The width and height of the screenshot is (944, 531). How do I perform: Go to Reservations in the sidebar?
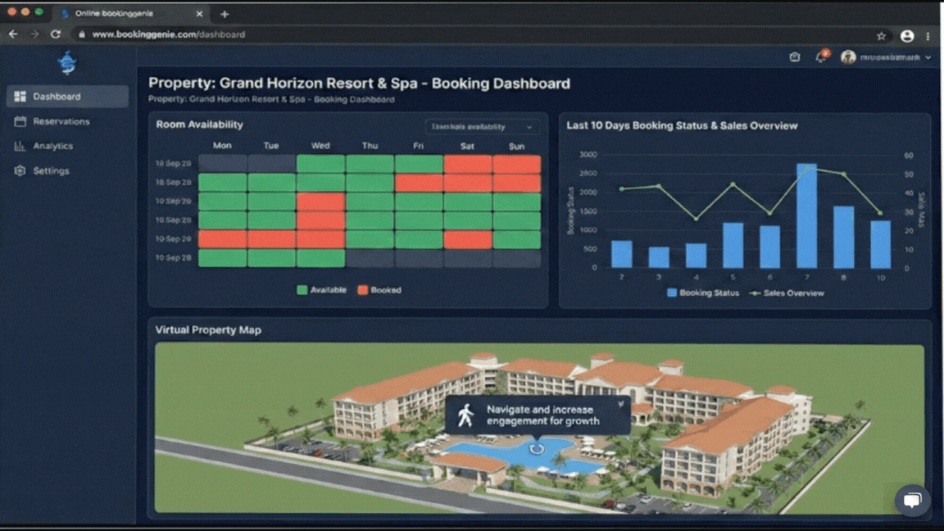(61, 121)
